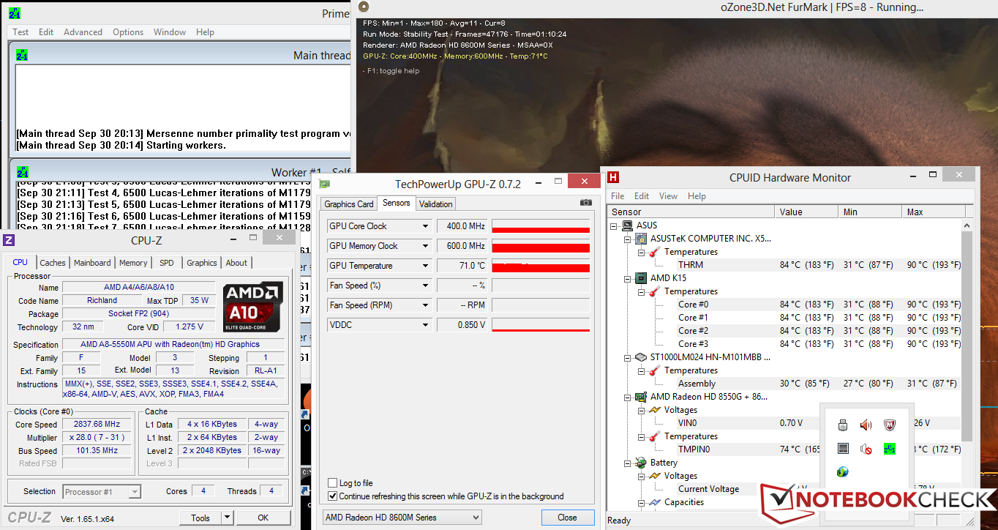Open the Validation tab in GPU-Z
998x530 pixels.
coord(436,204)
